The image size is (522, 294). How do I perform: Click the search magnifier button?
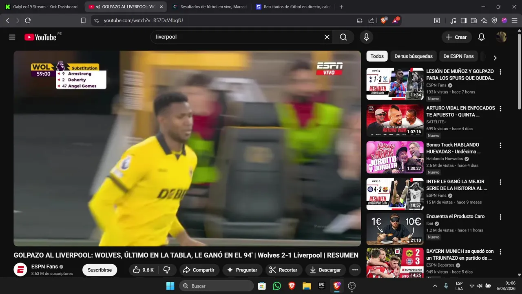tap(343, 37)
